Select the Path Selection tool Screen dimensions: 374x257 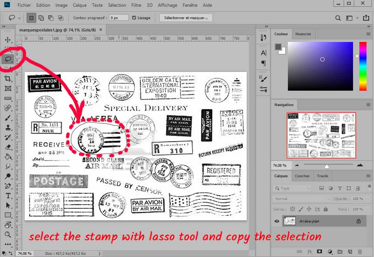[8, 205]
